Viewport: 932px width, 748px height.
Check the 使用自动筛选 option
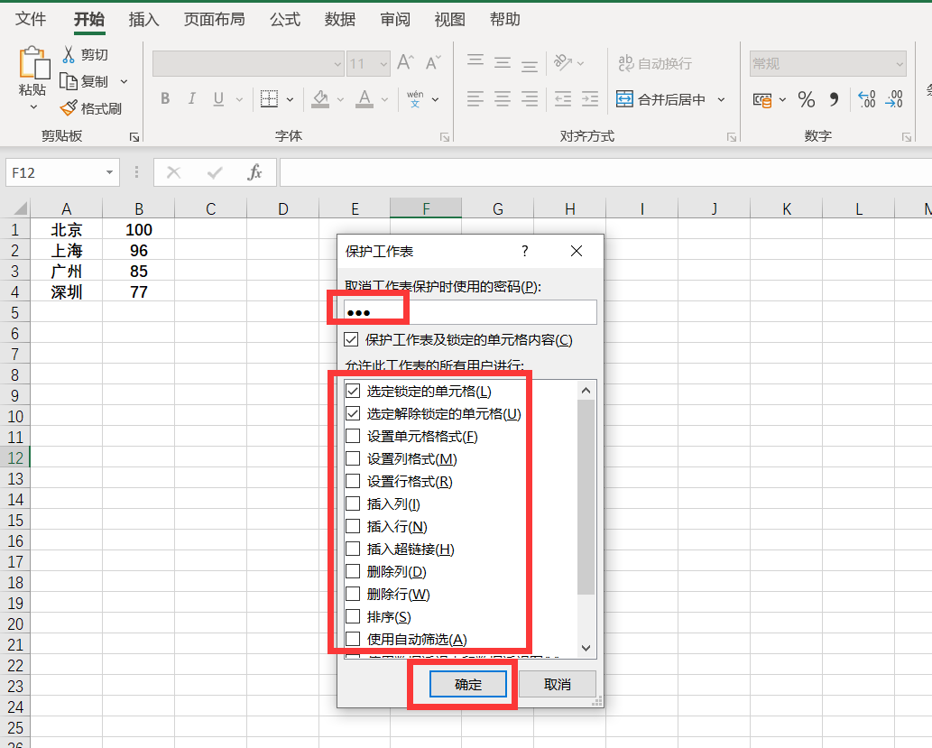point(353,639)
